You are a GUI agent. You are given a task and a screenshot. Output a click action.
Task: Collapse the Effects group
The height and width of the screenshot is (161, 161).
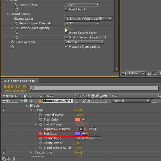tap(26, 106)
